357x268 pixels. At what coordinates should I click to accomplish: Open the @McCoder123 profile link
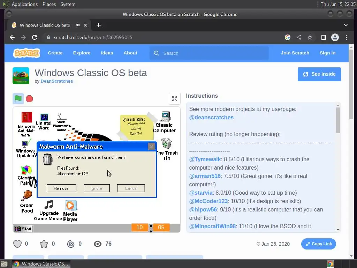click(208, 201)
